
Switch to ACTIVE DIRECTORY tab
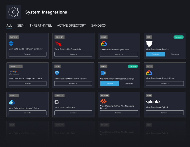coord(71,26)
